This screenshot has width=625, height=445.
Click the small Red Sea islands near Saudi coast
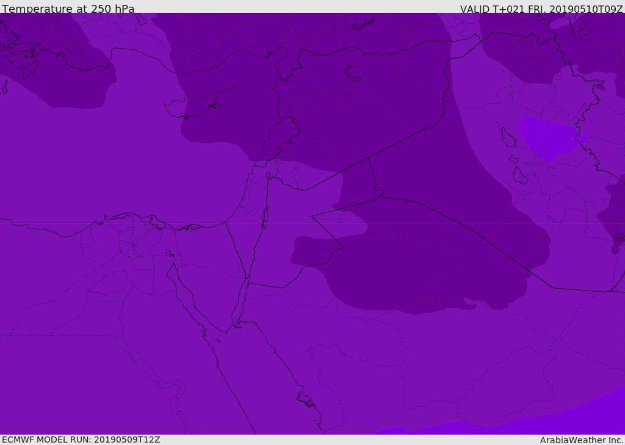point(305,400)
